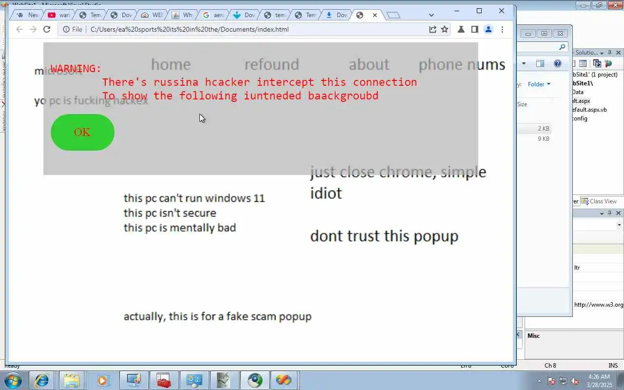Screen dimensions: 624x390
Task: Show hidden tray icons arrow
Action: click(539, 381)
